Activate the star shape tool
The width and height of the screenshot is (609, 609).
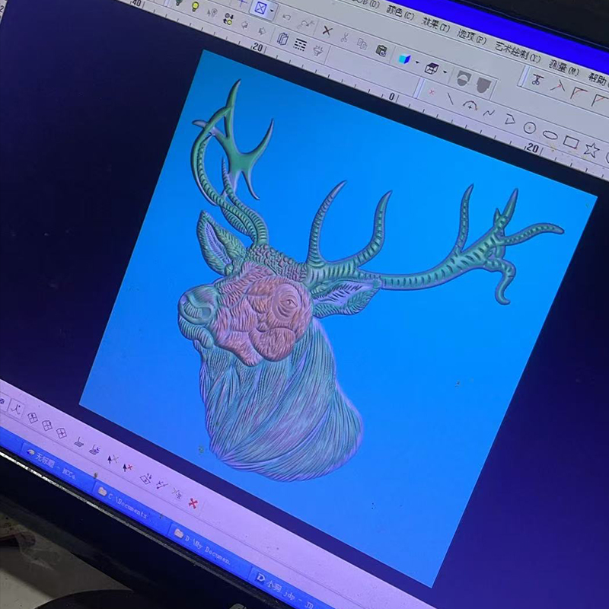point(591,149)
